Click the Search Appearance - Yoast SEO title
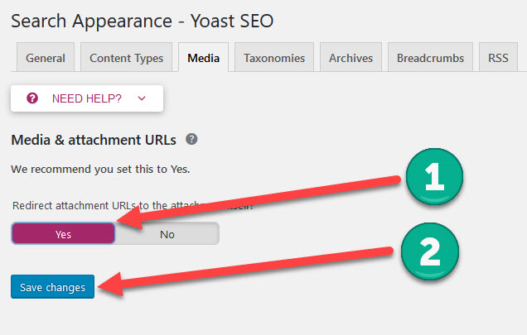The height and width of the screenshot is (335, 527). click(x=143, y=21)
